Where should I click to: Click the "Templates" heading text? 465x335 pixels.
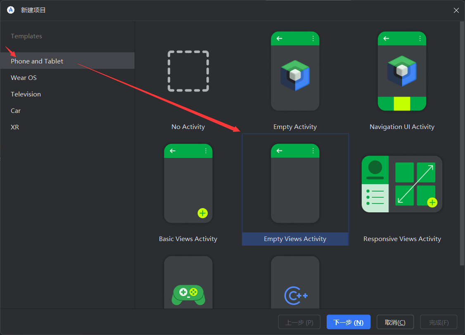coord(26,36)
